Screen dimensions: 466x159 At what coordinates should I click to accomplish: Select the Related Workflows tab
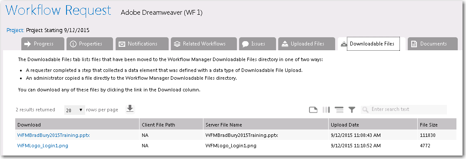pyautogui.click(x=204, y=44)
